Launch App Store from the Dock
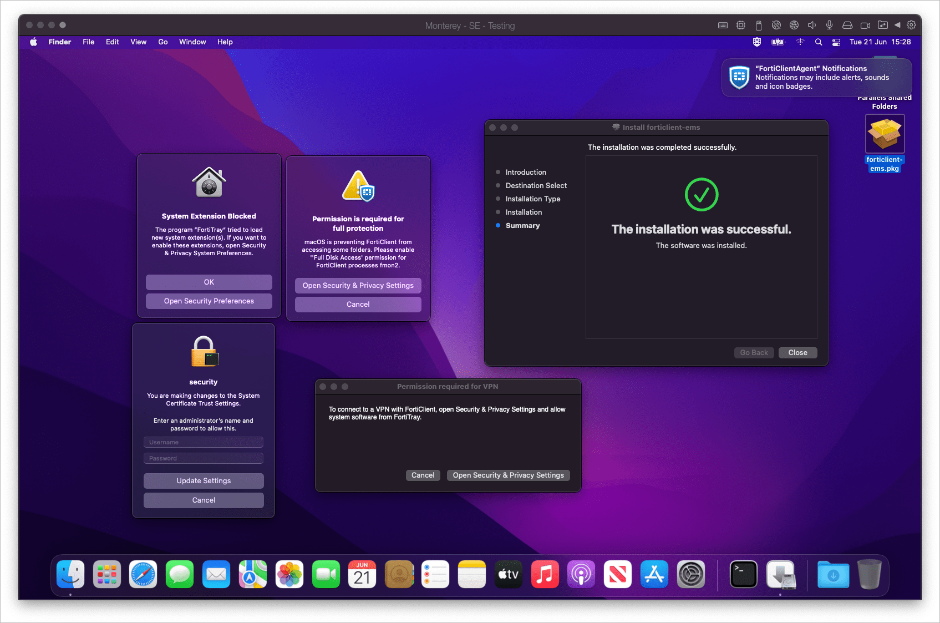Viewport: 940px width, 623px height. coord(654,574)
